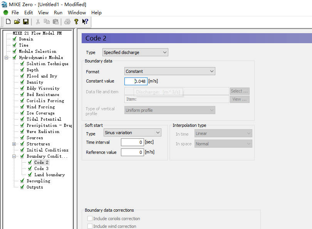Select Bed Resistance in the tree

coord(43,94)
